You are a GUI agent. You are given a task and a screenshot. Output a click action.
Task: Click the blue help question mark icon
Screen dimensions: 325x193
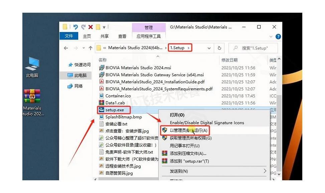[278, 36]
